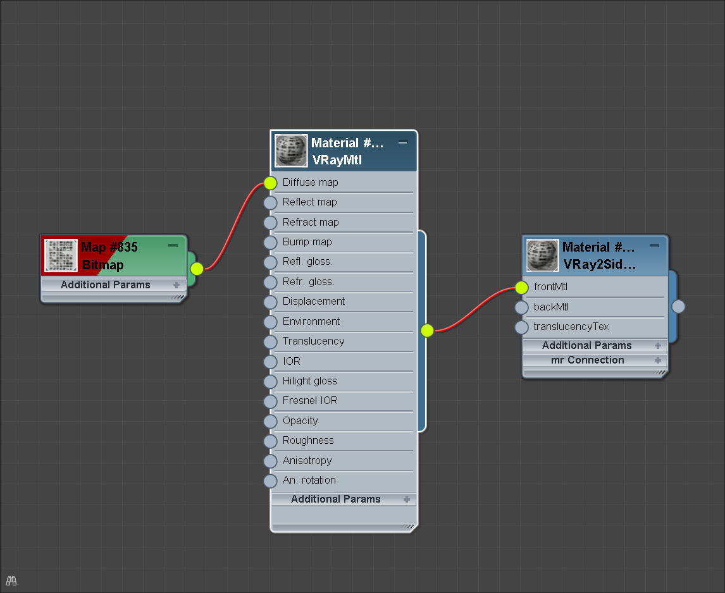
Task: Click the Roughness input socket
Action: coord(271,441)
